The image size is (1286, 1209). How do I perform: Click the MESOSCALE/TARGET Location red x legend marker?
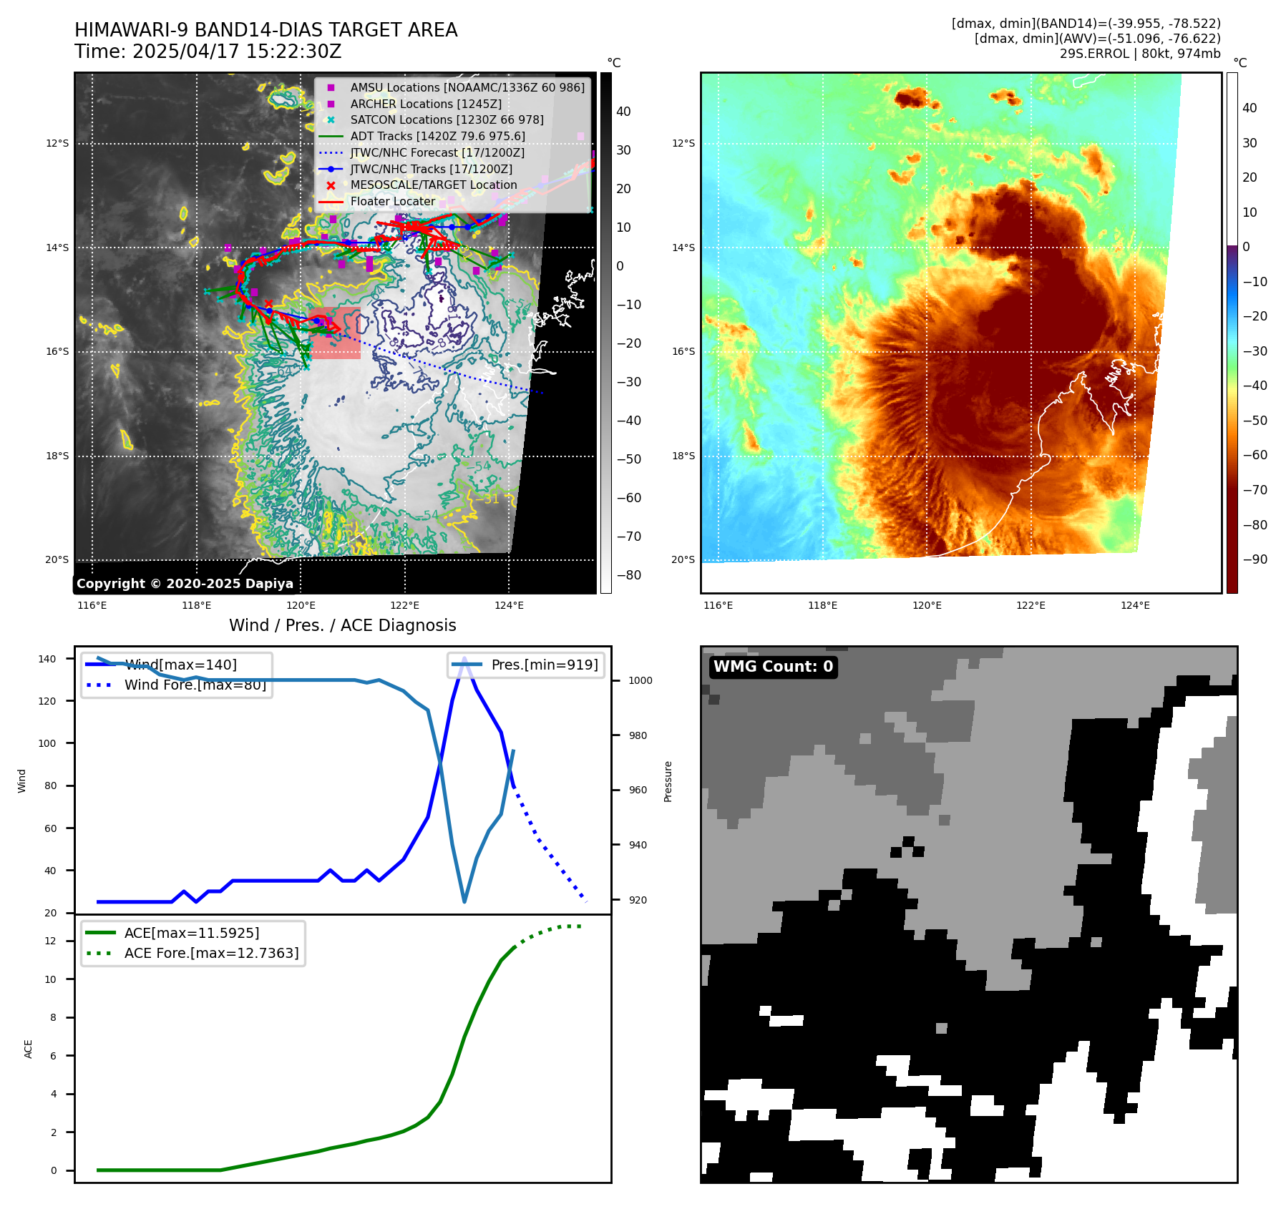(331, 185)
